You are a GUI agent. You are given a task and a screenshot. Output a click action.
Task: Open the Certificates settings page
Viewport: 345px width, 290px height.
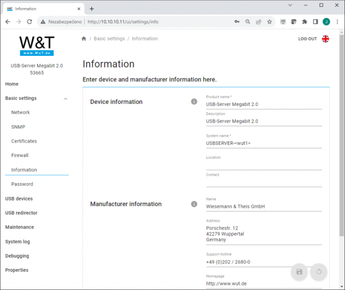click(x=24, y=141)
